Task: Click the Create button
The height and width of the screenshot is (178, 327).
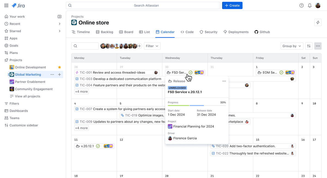Action: pyautogui.click(x=232, y=5)
